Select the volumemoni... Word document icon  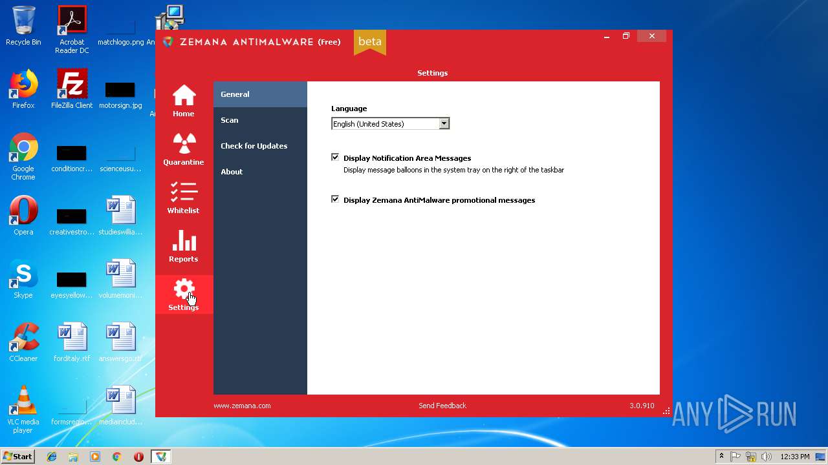pos(120,279)
